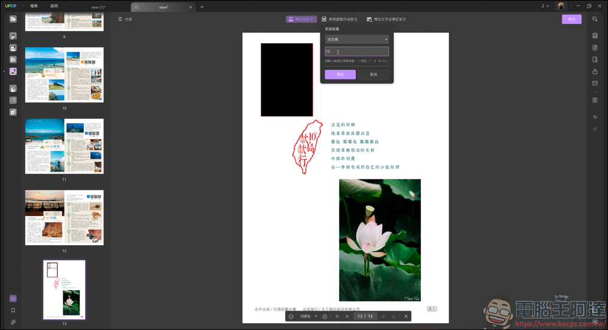The height and width of the screenshot is (330, 608).
Task: Open the Protect PDF icon in right sidebar
Action: pos(595,59)
